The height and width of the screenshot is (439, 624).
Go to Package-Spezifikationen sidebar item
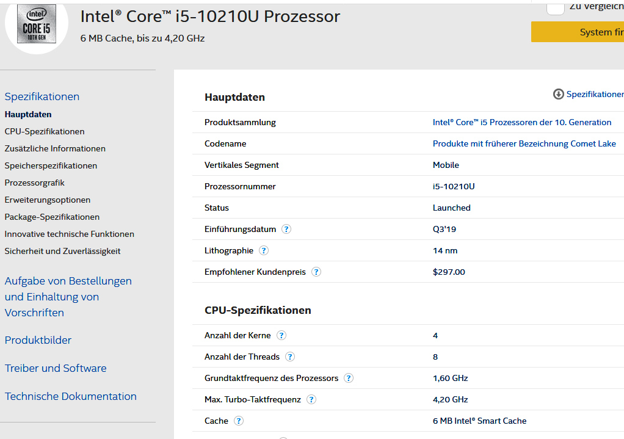point(52,217)
